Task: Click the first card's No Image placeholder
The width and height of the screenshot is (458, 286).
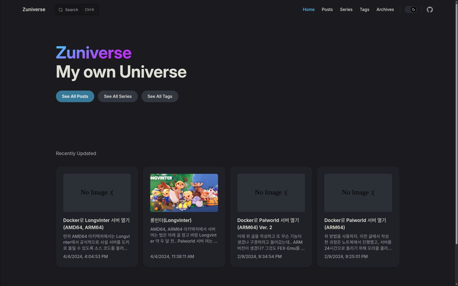Action: (x=97, y=193)
